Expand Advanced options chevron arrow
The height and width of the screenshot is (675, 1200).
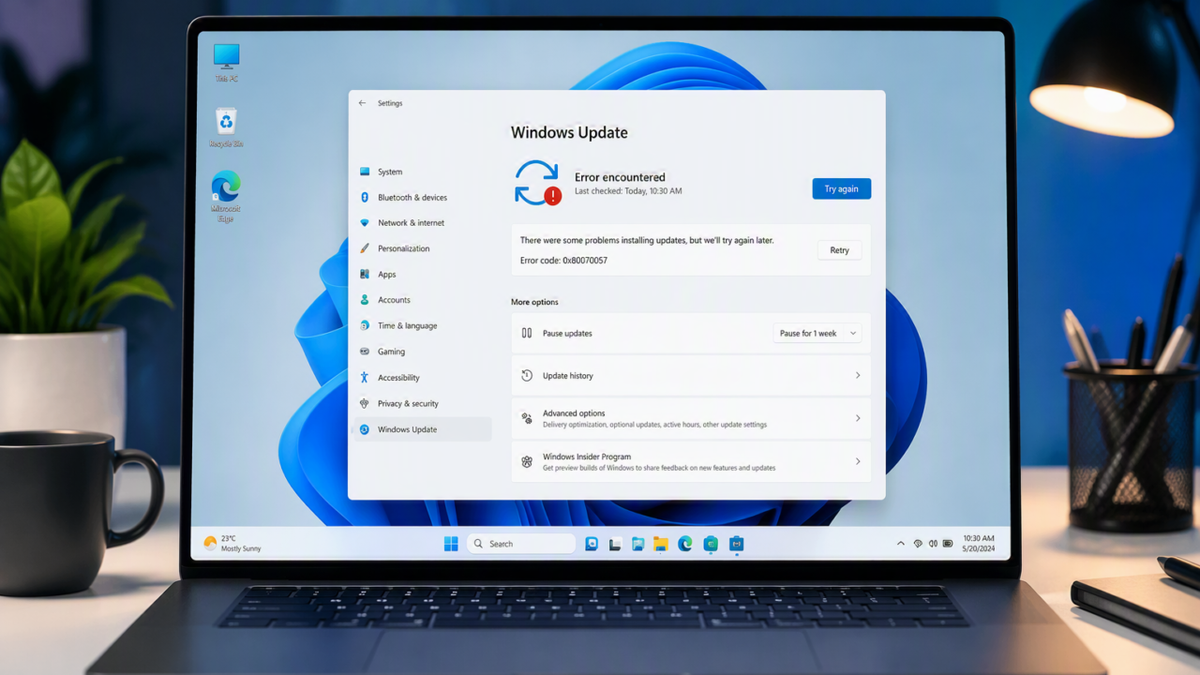pos(858,418)
